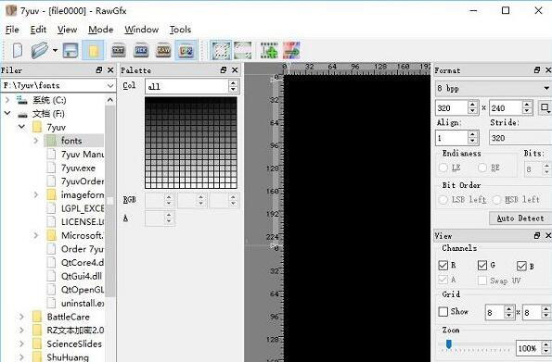This screenshot has height=362, width=552.
Task: Open the Tools menu
Action: (180, 30)
